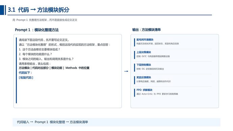
Task: Click the module title '配电网环境模块'
Action: click(x=145, y=40)
